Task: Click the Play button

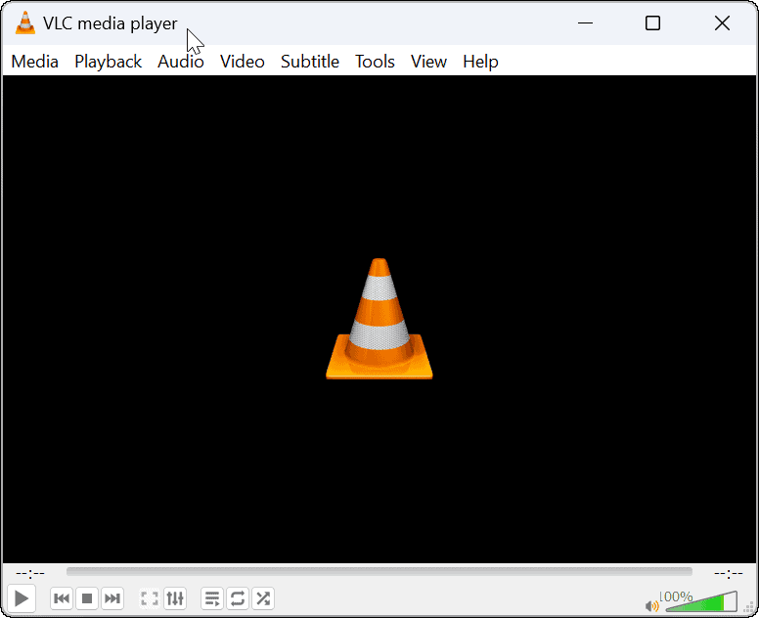Action: (22, 598)
